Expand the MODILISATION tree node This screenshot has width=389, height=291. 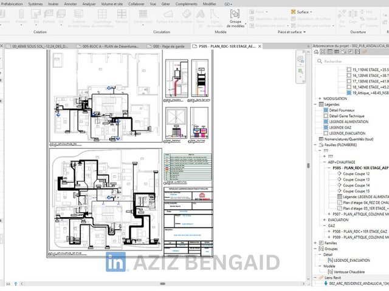click(x=319, y=98)
